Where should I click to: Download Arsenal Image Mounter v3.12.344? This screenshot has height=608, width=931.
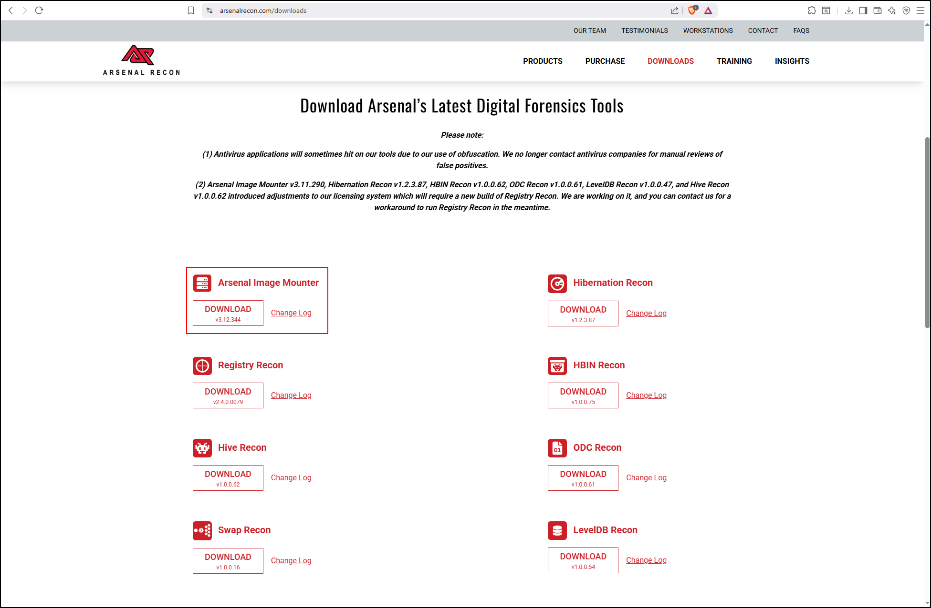(228, 313)
